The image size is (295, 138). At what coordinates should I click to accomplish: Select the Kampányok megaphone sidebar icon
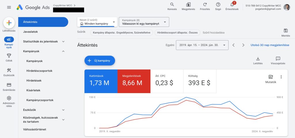point(9,40)
